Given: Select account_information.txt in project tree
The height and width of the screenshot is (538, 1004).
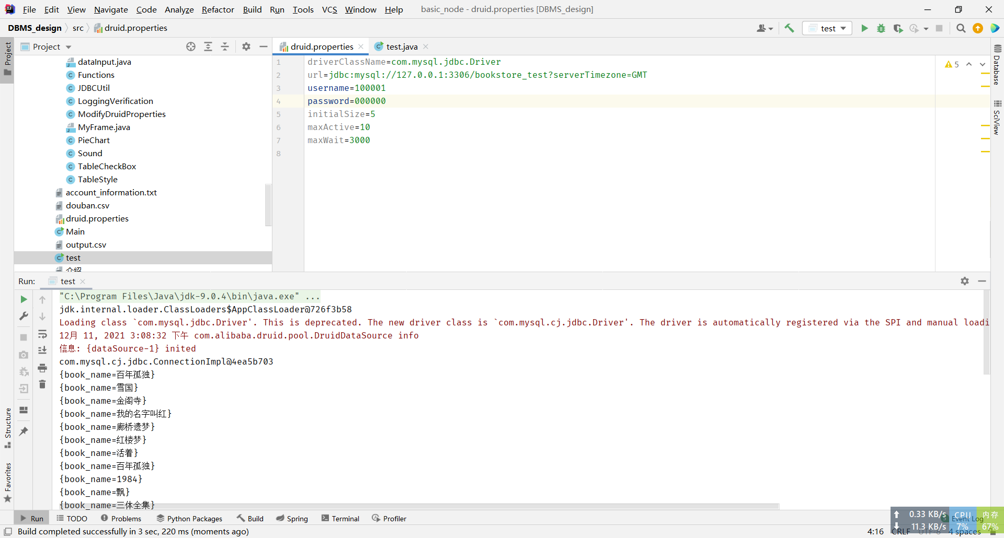Looking at the screenshot, I should click(x=111, y=192).
